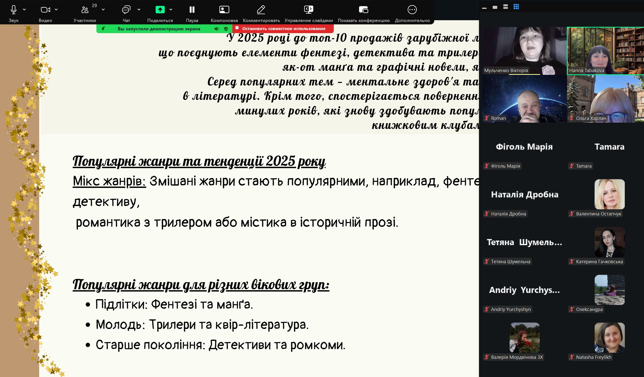644x377 pixels.
Task: Open the Компоновка layout options
Action: tap(224, 10)
